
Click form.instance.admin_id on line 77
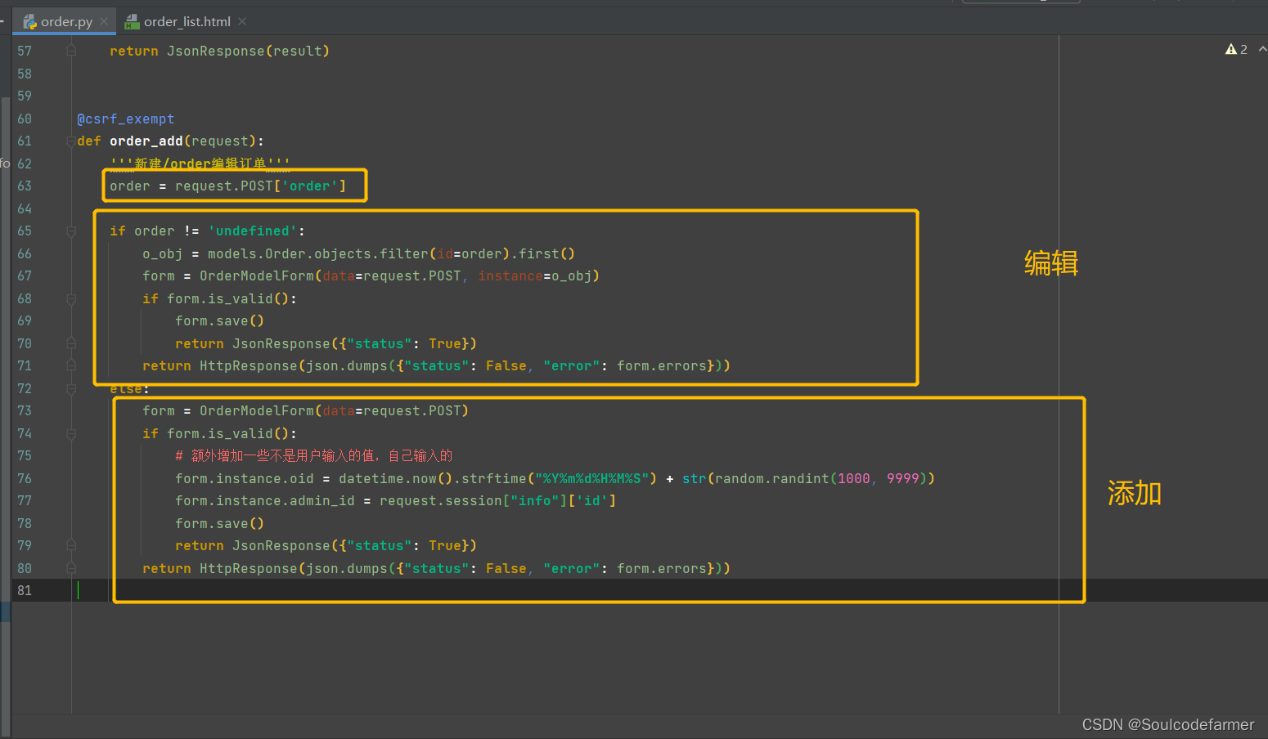coord(265,501)
